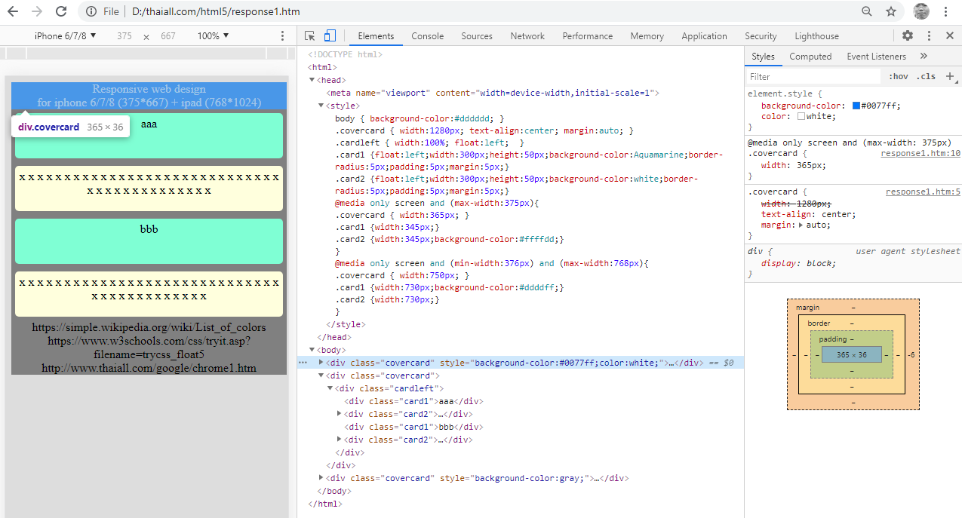Click the zoom magnifier icon in address bar
Screen dimensions: 962x518
click(867, 11)
